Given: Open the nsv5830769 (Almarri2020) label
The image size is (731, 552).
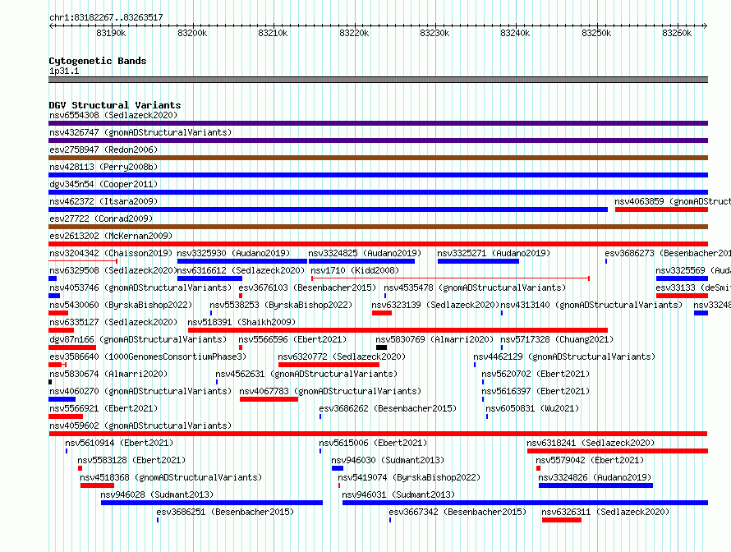Looking at the screenshot, I should [x=434, y=339].
